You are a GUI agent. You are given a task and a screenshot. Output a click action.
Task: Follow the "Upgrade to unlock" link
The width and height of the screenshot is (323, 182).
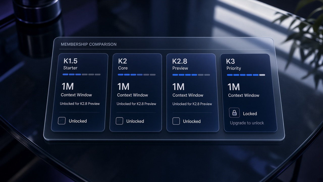[247, 123]
